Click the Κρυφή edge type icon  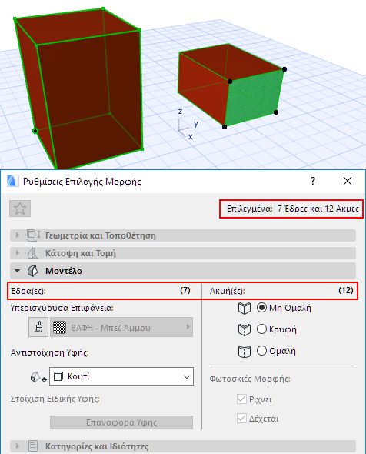click(x=245, y=330)
